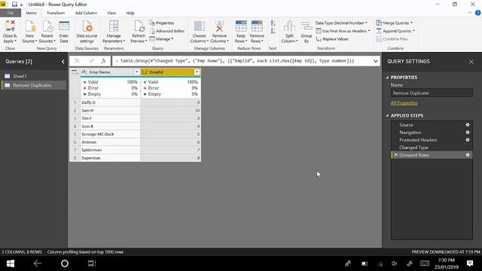Open the EmpId column filter dropdown
The height and width of the screenshot is (271, 482).
(197, 72)
